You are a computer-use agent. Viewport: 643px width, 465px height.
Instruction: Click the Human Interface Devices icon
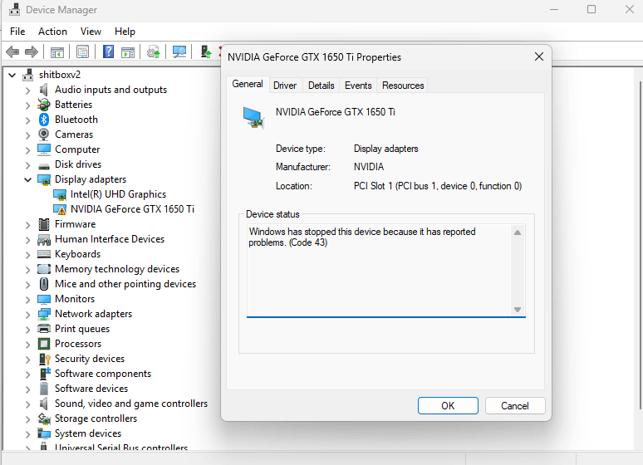(44, 239)
